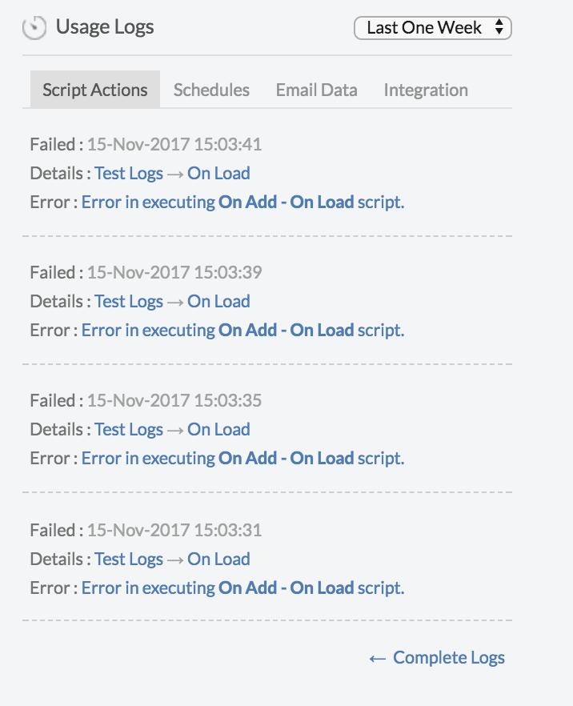Image resolution: width=573 pixels, height=706 pixels.
Task: View error details for 15:03:31 failure
Action: pyautogui.click(x=243, y=588)
